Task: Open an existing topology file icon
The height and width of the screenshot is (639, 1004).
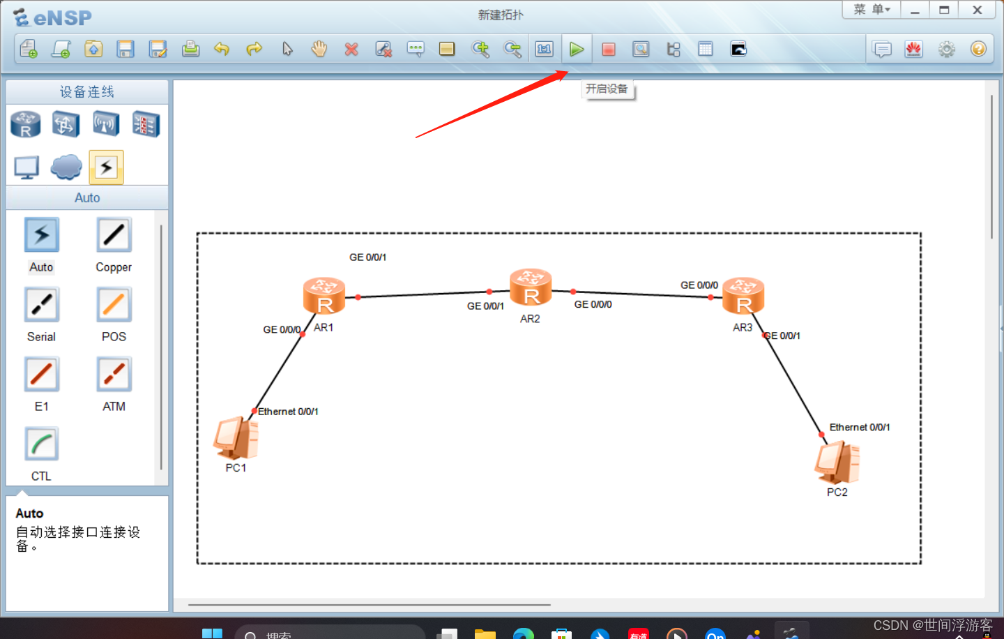Action: [x=93, y=49]
